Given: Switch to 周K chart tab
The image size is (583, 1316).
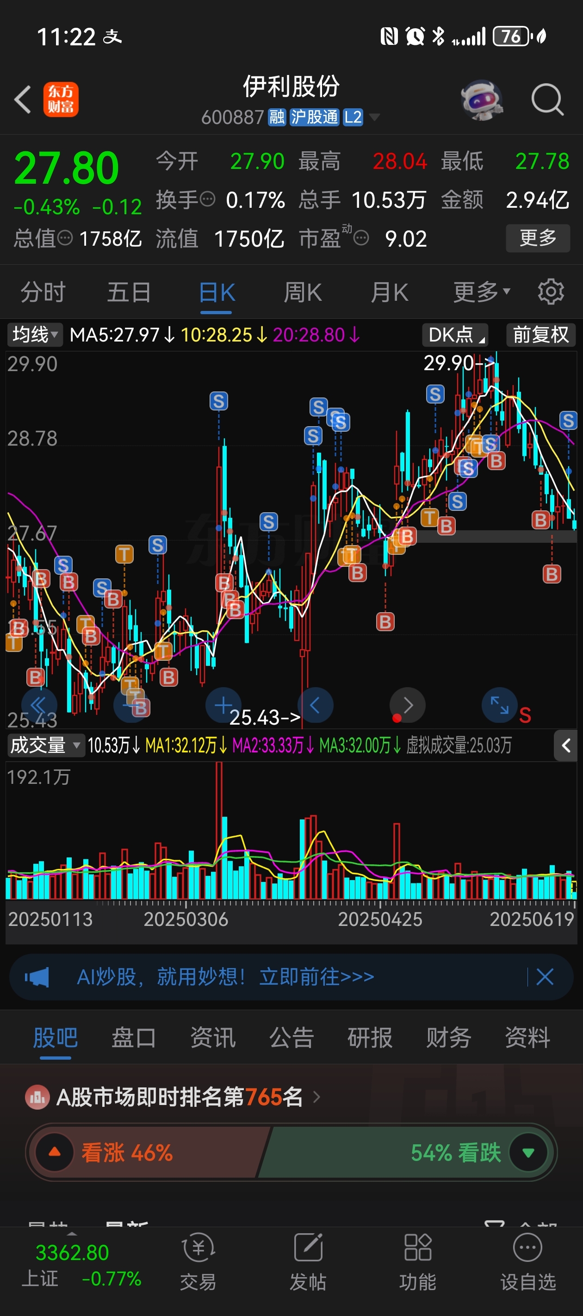Looking at the screenshot, I should pos(303,292).
